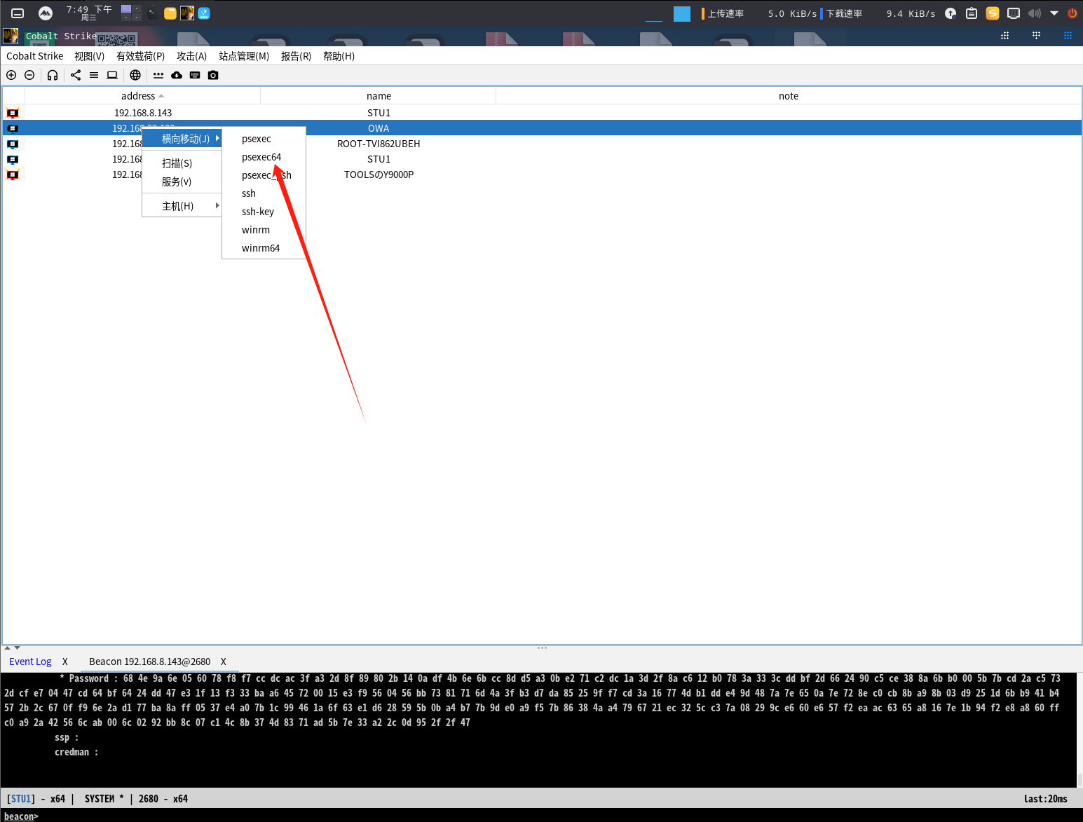Choose winrm submenu entry
The height and width of the screenshot is (822, 1083).
pyautogui.click(x=264, y=230)
